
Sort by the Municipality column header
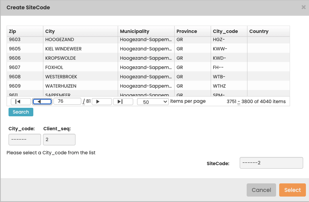[146, 31]
